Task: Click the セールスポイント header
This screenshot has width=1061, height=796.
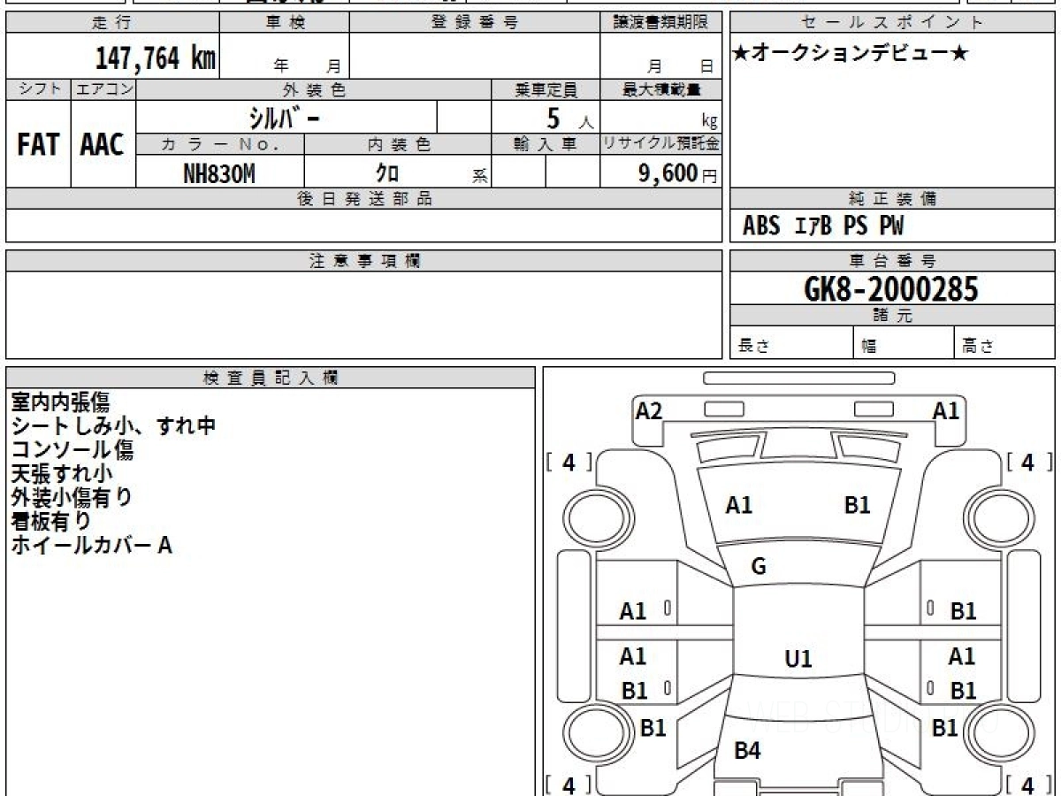Action: click(892, 23)
